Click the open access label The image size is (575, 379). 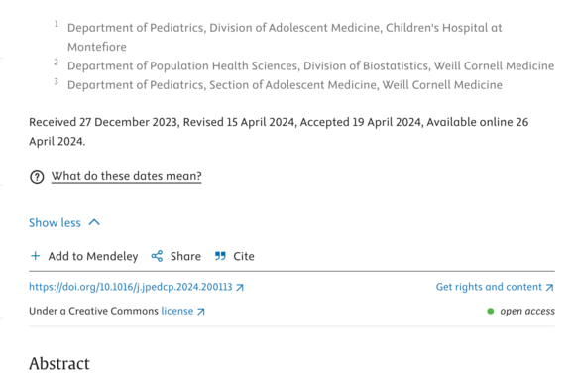tap(527, 311)
